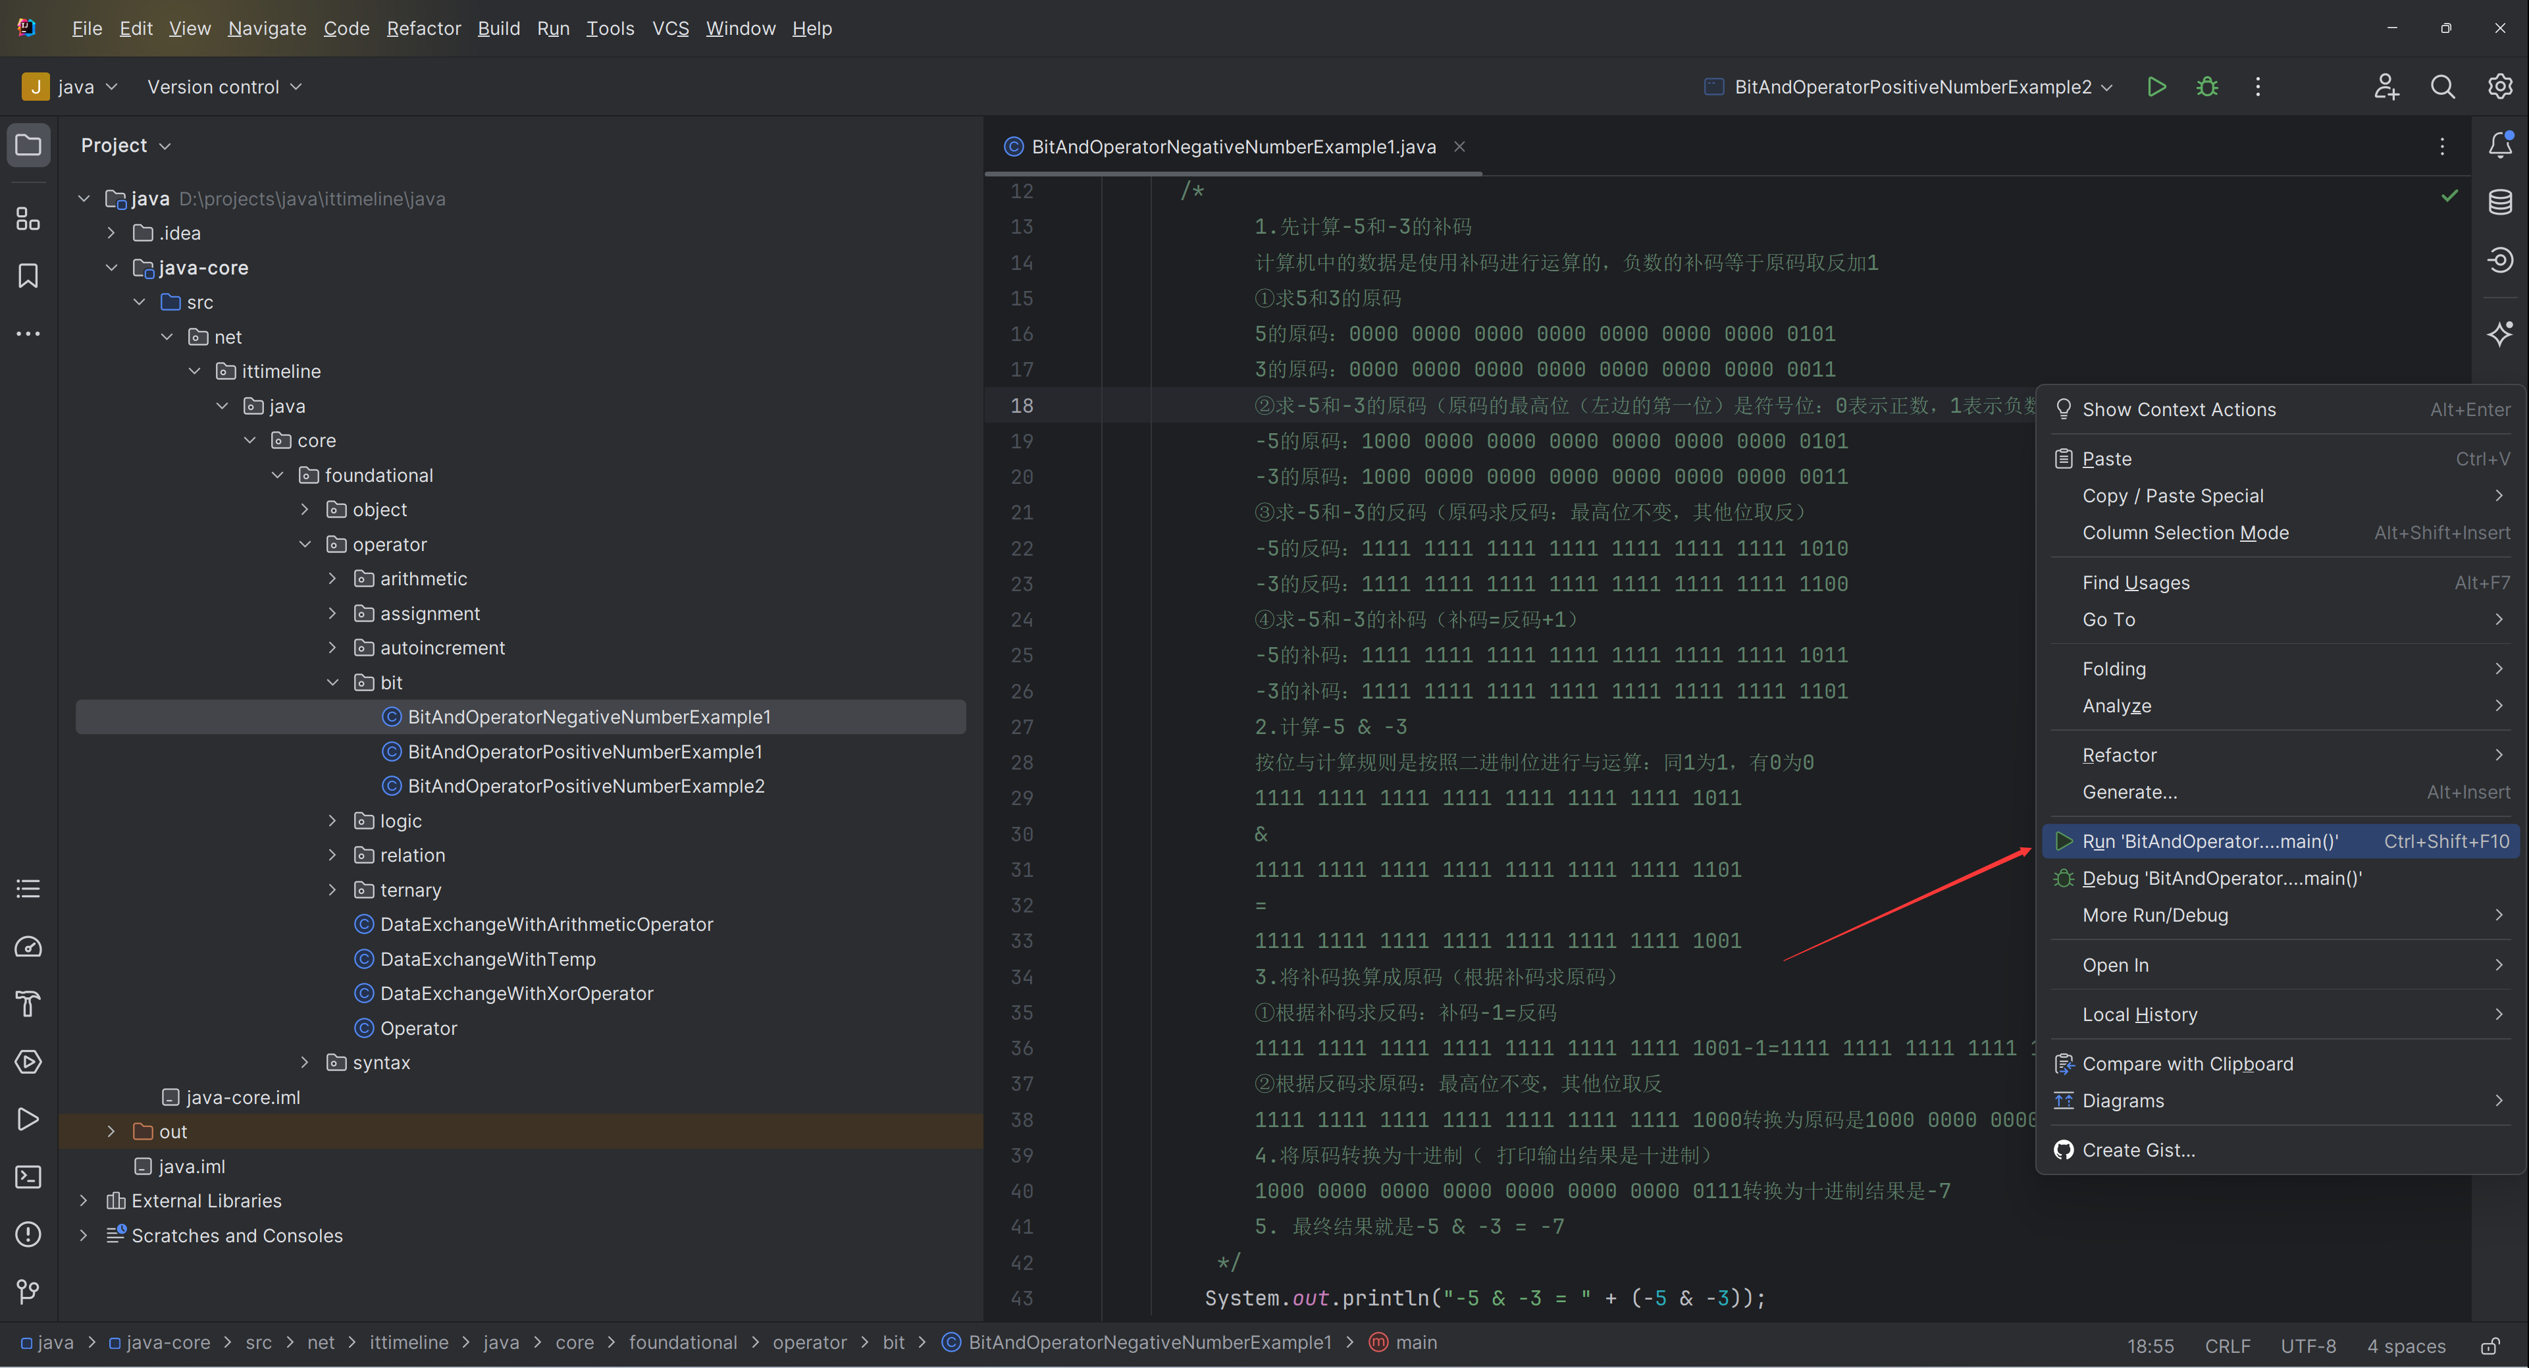Open the Services tool window icon
Screen dimensions: 2529x1368
coord(28,1062)
